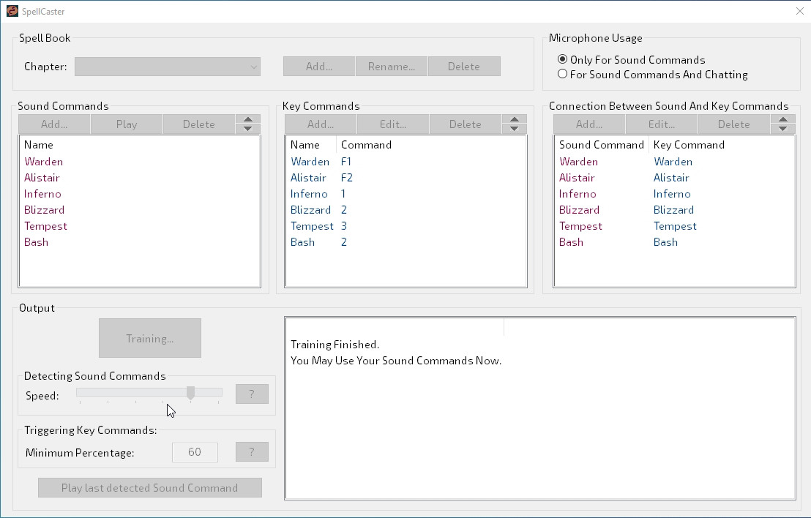Click Play last detected Sound Command
This screenshot has width=811, height=518.
click(x=150, y=488)
